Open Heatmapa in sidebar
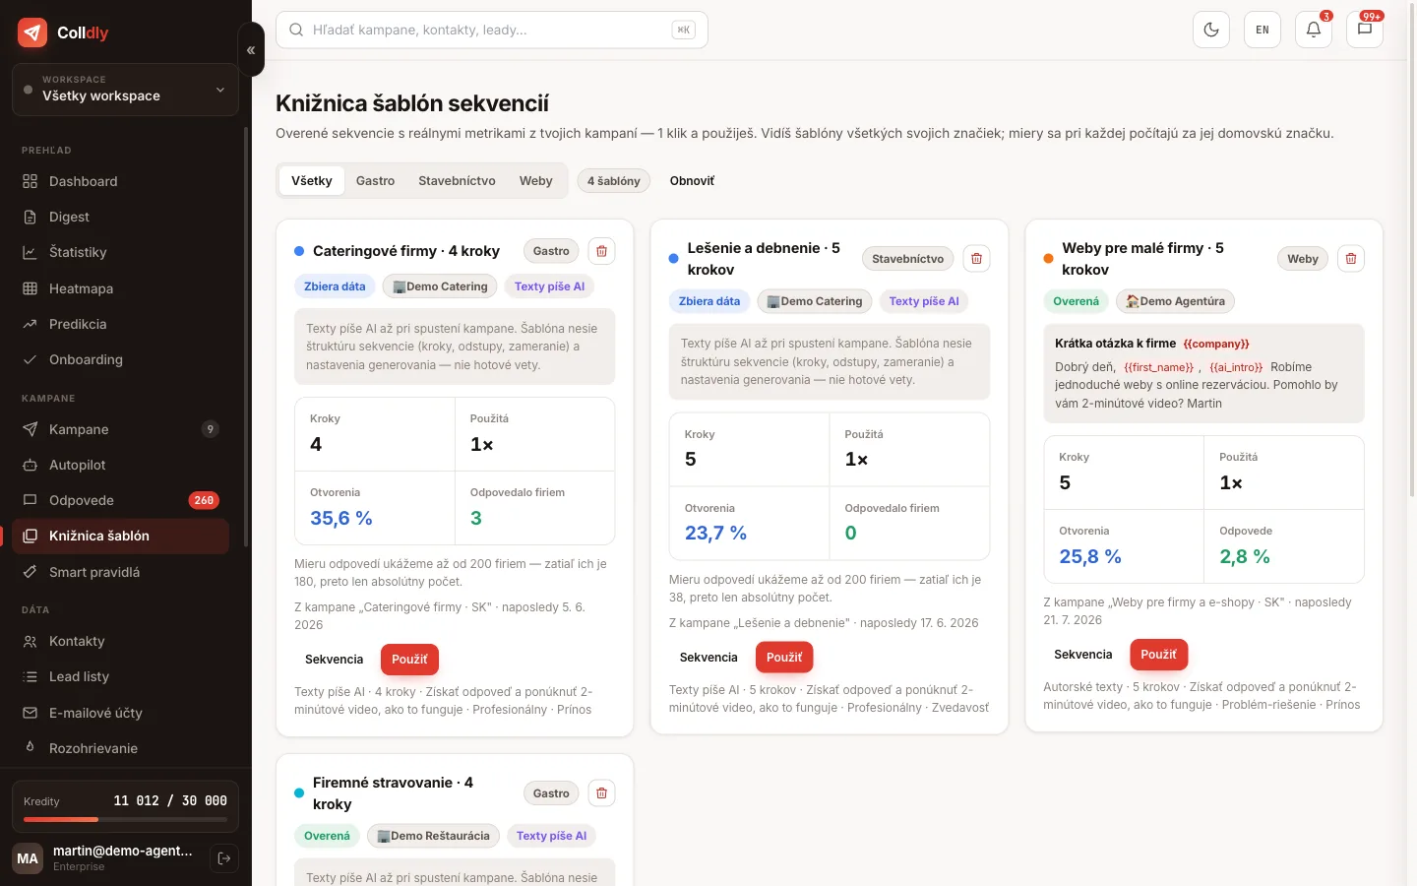The width and height of the screenshot is (1417, 886). coord(120,288)
